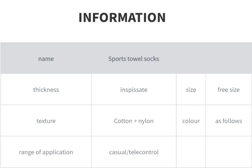
Task: Select the 'colour' label cell
Action: (191, 120)
